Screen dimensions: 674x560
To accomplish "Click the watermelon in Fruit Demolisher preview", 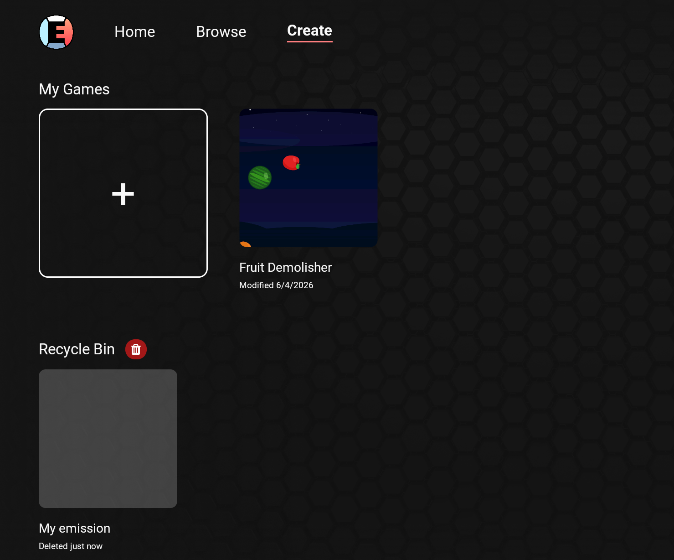I will pyautogui.click(x=260, y=177).
